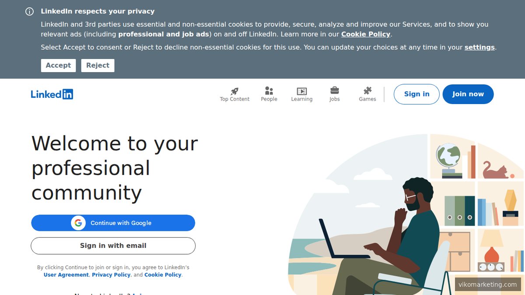This screenshot has width=525, height=295.
Task: Click the info icon in the cookie banner
Action: point(29,11)
